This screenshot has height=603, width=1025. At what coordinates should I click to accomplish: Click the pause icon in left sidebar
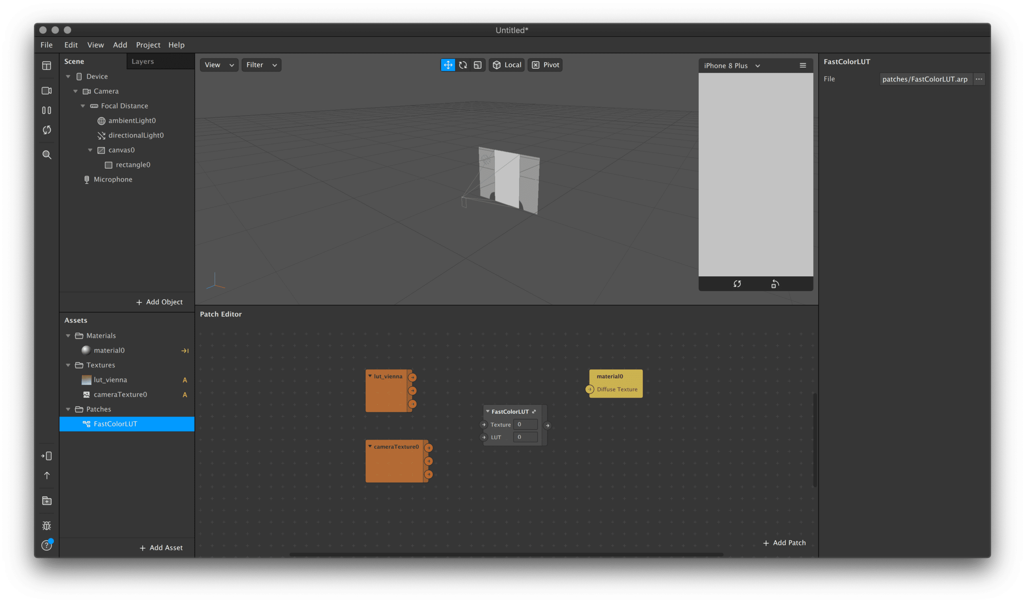click(47, 110)
